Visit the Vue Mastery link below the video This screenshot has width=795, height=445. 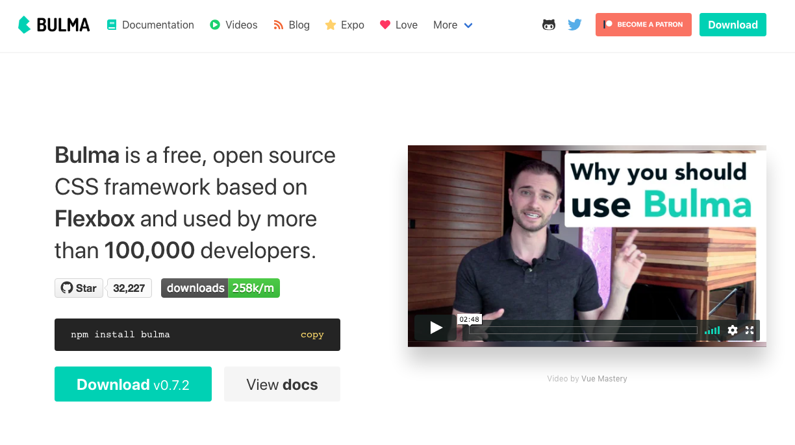[x=604, y=378]
